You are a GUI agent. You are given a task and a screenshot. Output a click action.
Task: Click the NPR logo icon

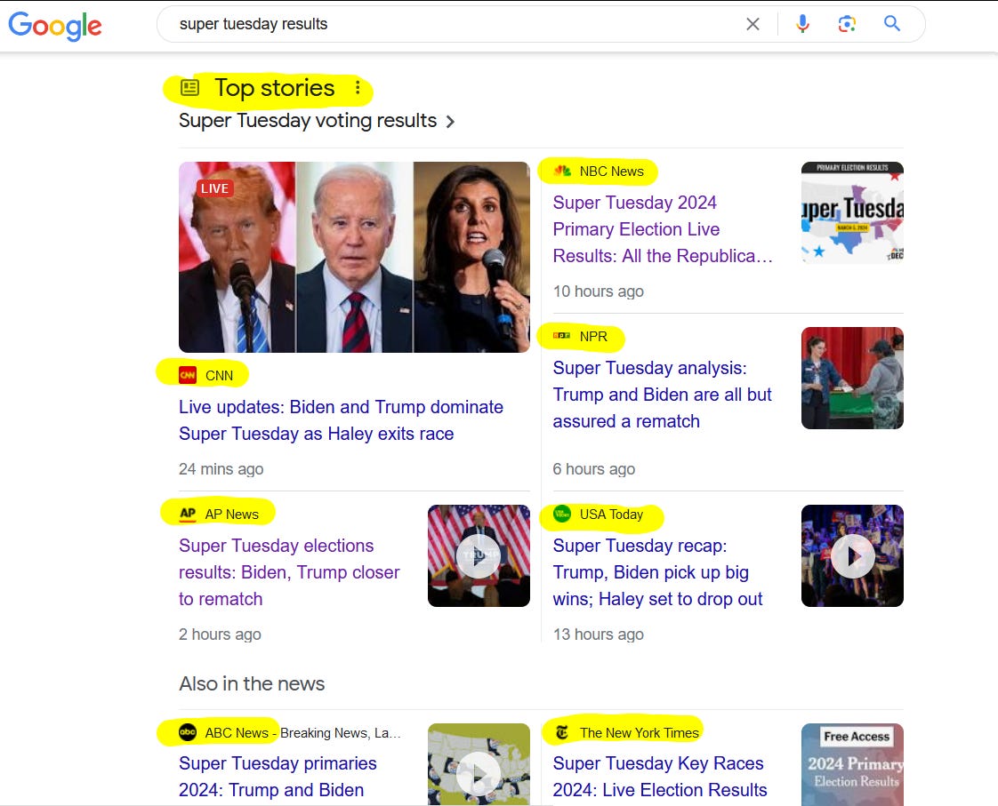(562, 336)
